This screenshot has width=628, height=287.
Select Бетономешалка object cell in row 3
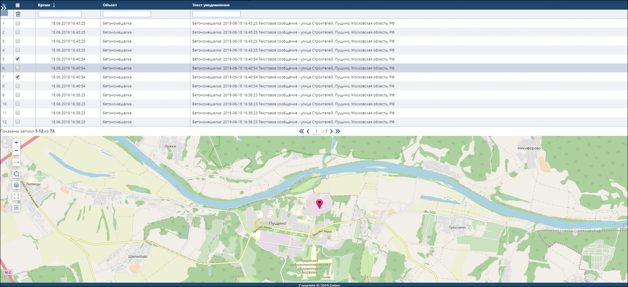point(117,41)
